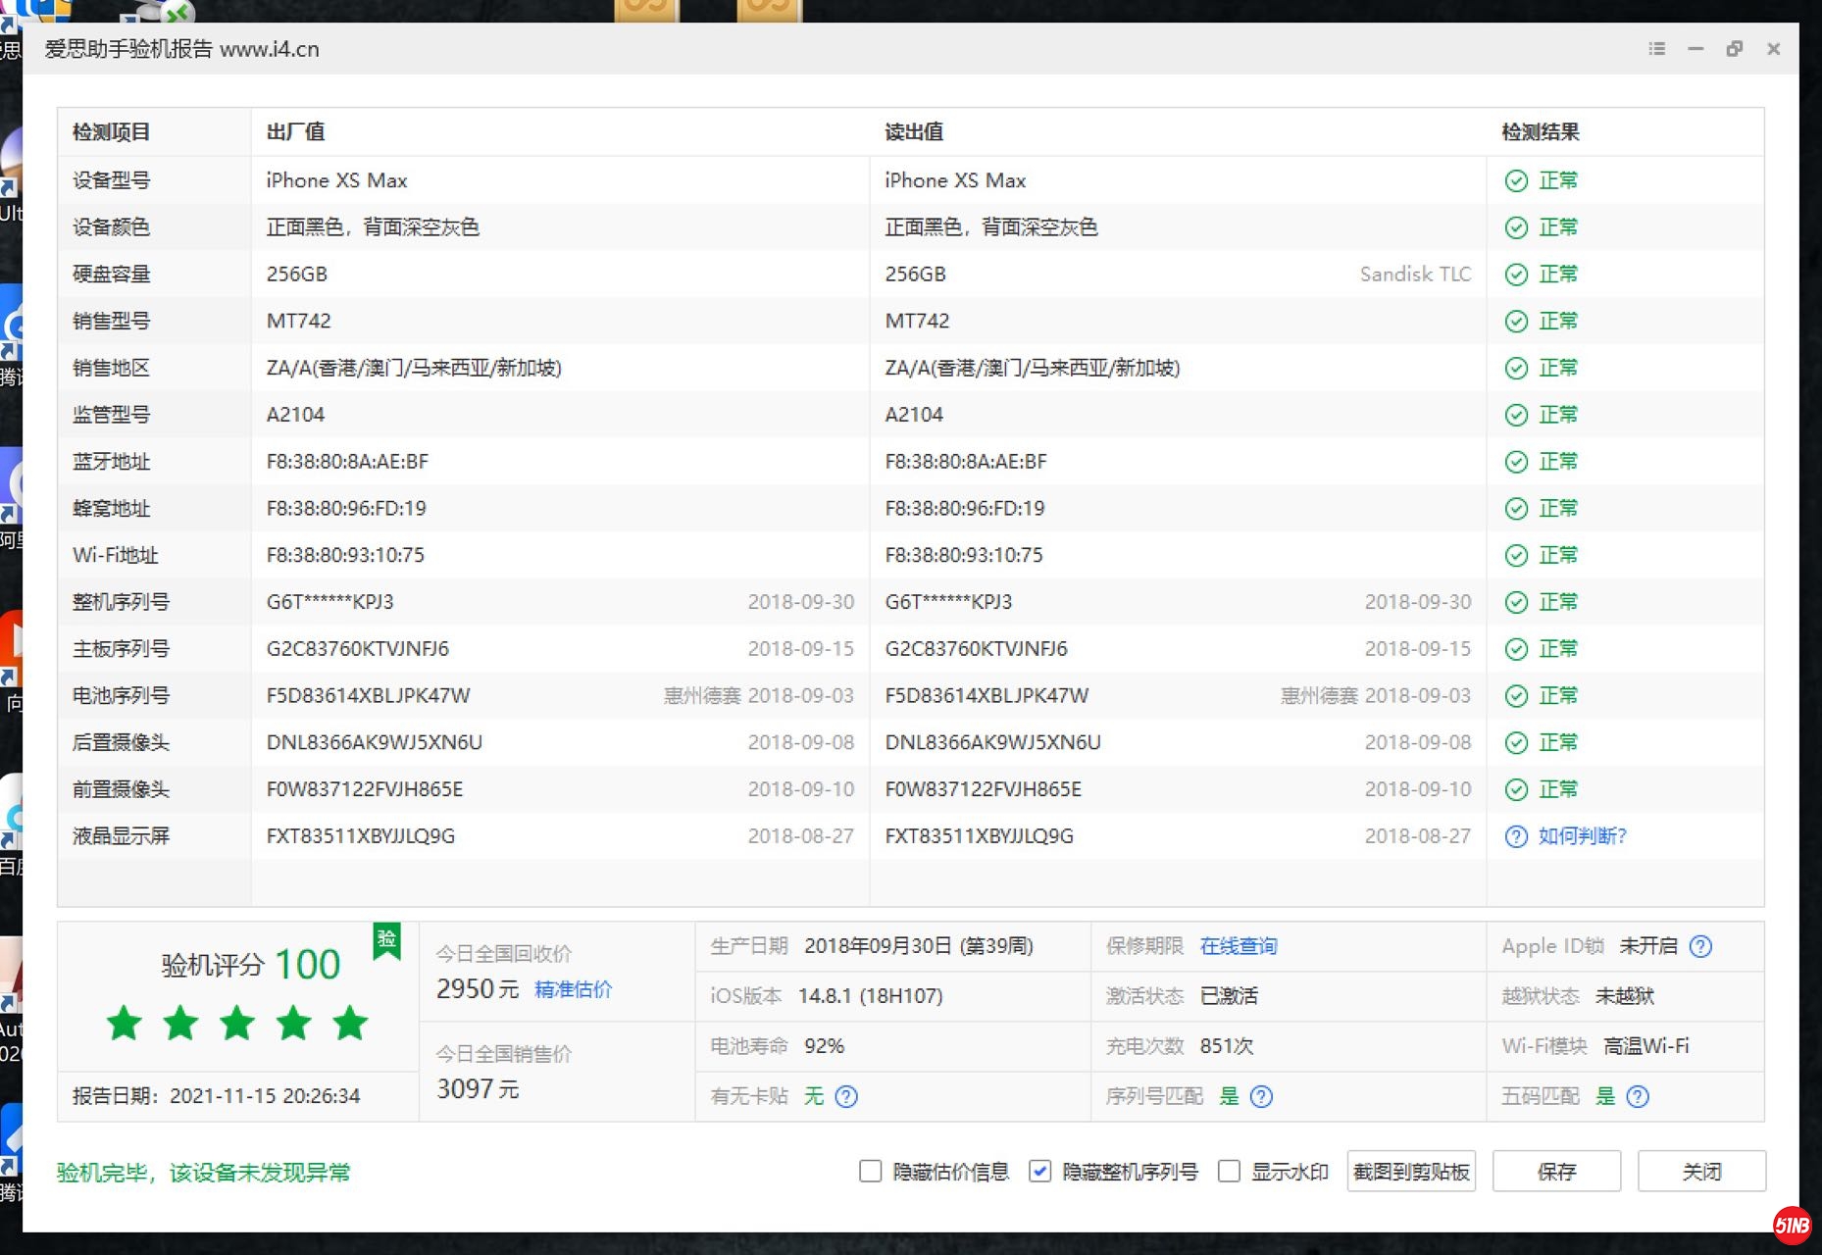
Task: Click the 51NB watermark logo
Action: point(1792,1225)
